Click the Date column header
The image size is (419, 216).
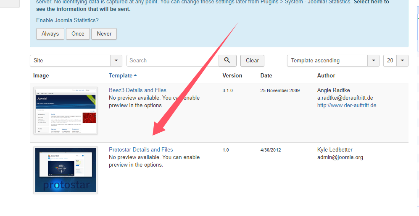click(x=266, y=75)
